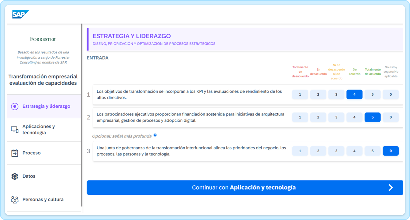
Task: Select rating 4 for question 3
Action: [354, 151]
